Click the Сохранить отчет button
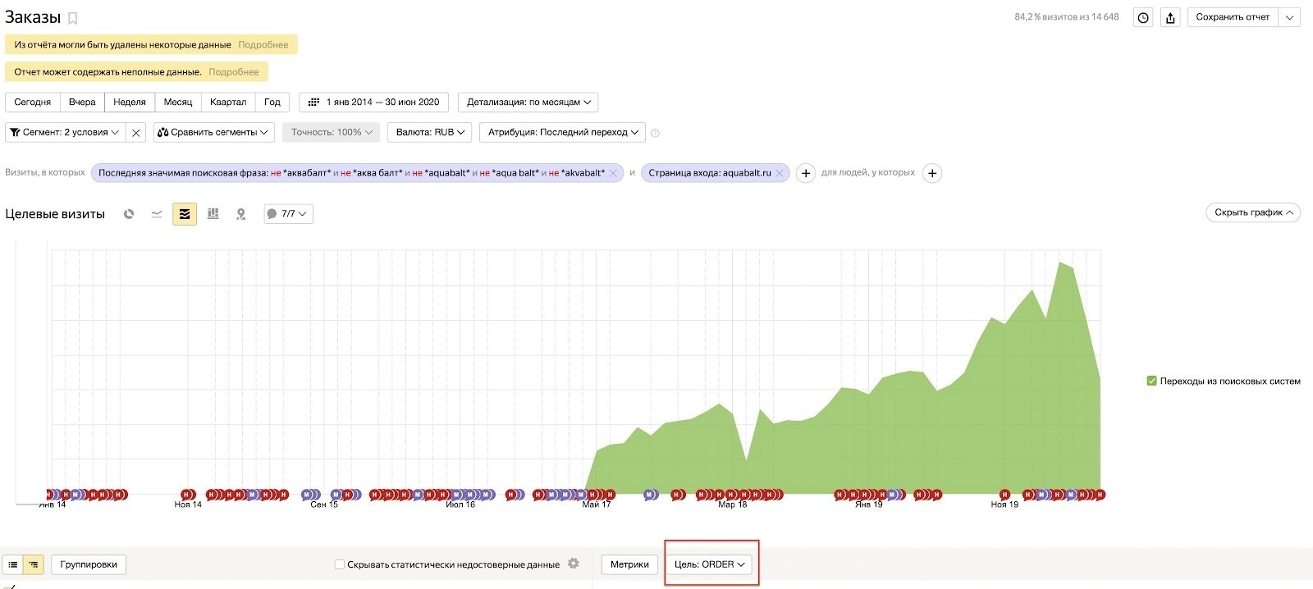The image size is (1313, 589). 1233,17
